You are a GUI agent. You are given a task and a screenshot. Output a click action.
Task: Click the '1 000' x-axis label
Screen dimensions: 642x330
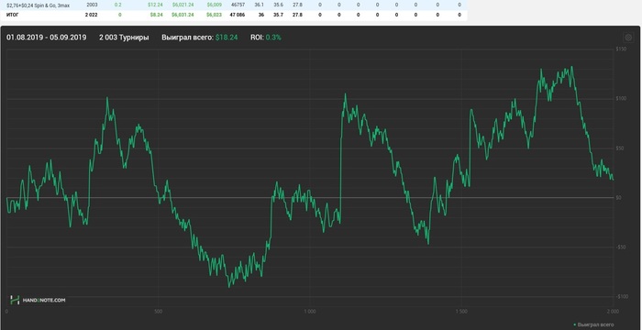pos(310,312)
